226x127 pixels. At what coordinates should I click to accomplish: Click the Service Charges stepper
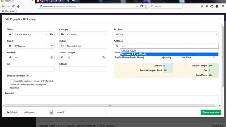click(x=103, y=58)
